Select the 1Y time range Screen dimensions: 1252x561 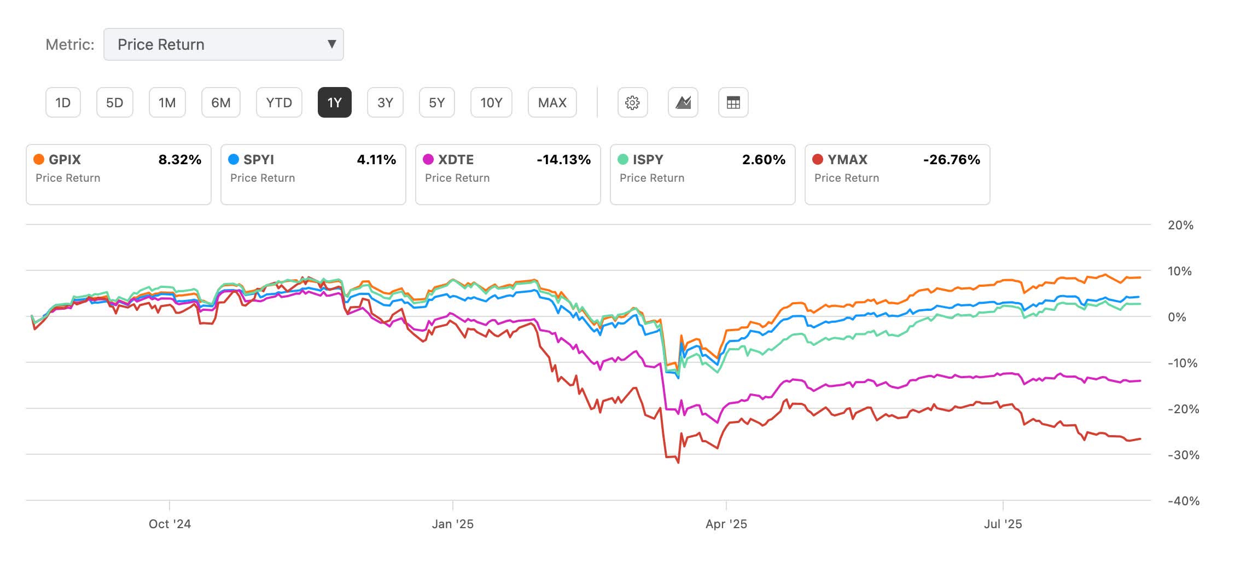pos(334,102)
